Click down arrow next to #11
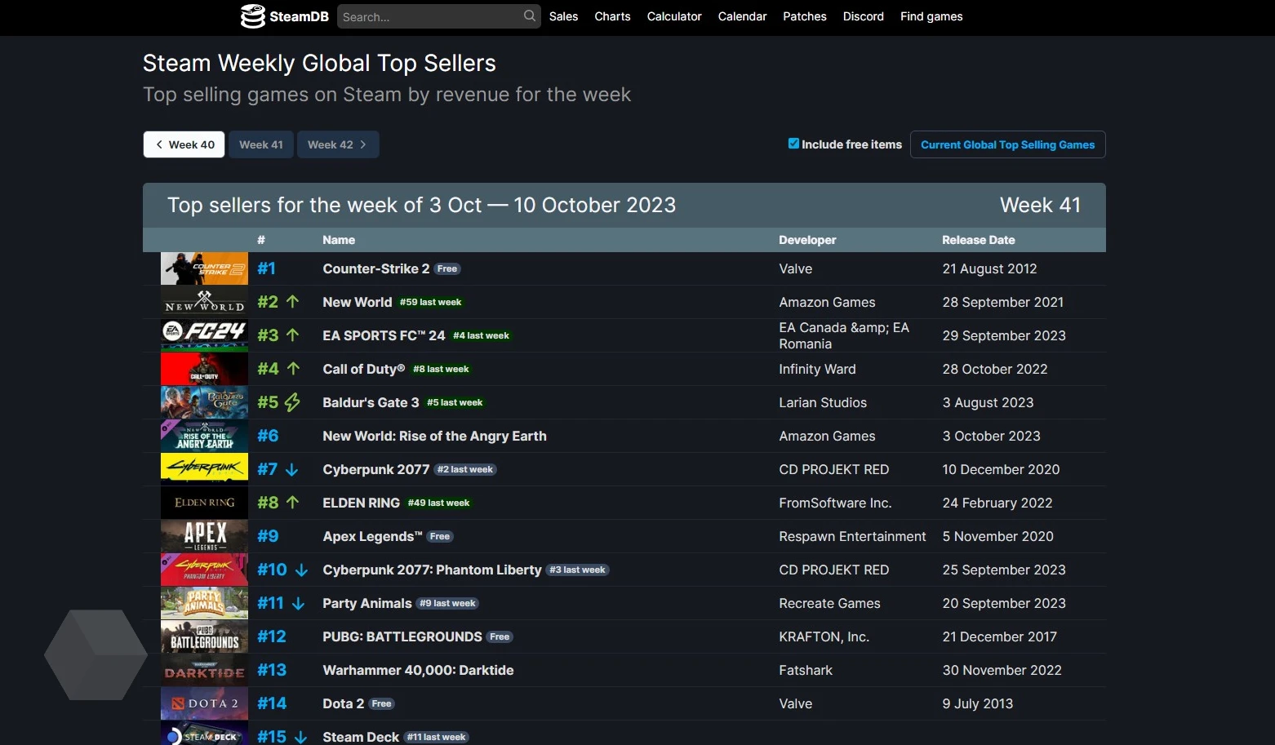1275x745 pixels. pyautogui.click(x=298, y=604)
